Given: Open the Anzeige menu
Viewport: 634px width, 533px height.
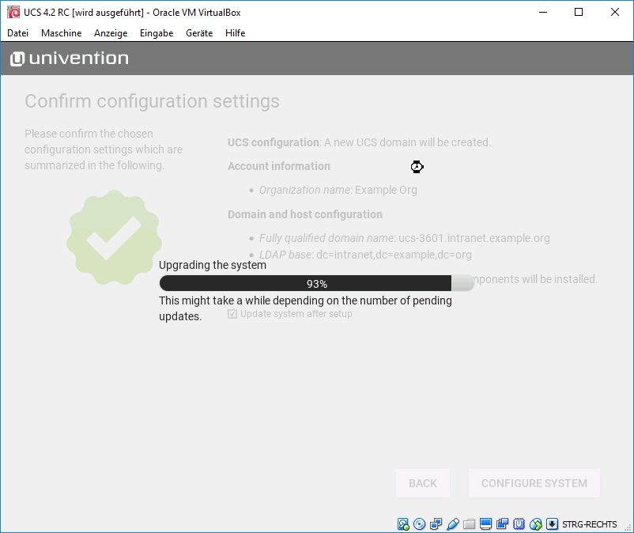Looking at the screenshot, I should coord(111,33).
